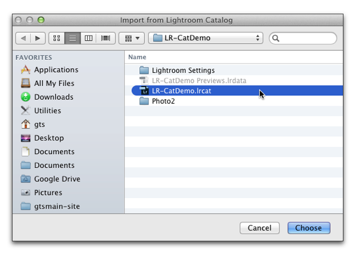356x255 pixels.
Task: Switch to Cover Flow view
Action: point(105,38)
